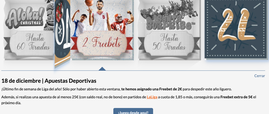Screen dimensions: 269x114
Task: Click the basketball player in jersey 5
Action: click(100, 16)
